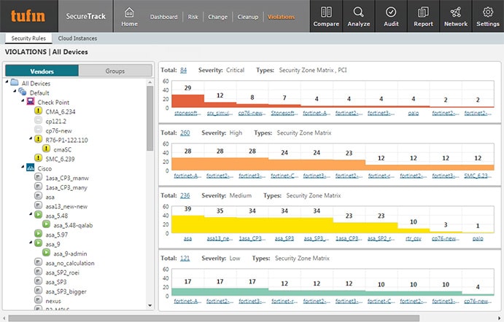Collapse the All Devices tree node
Screen dimensions: 504x322
(x=7, y=82)
